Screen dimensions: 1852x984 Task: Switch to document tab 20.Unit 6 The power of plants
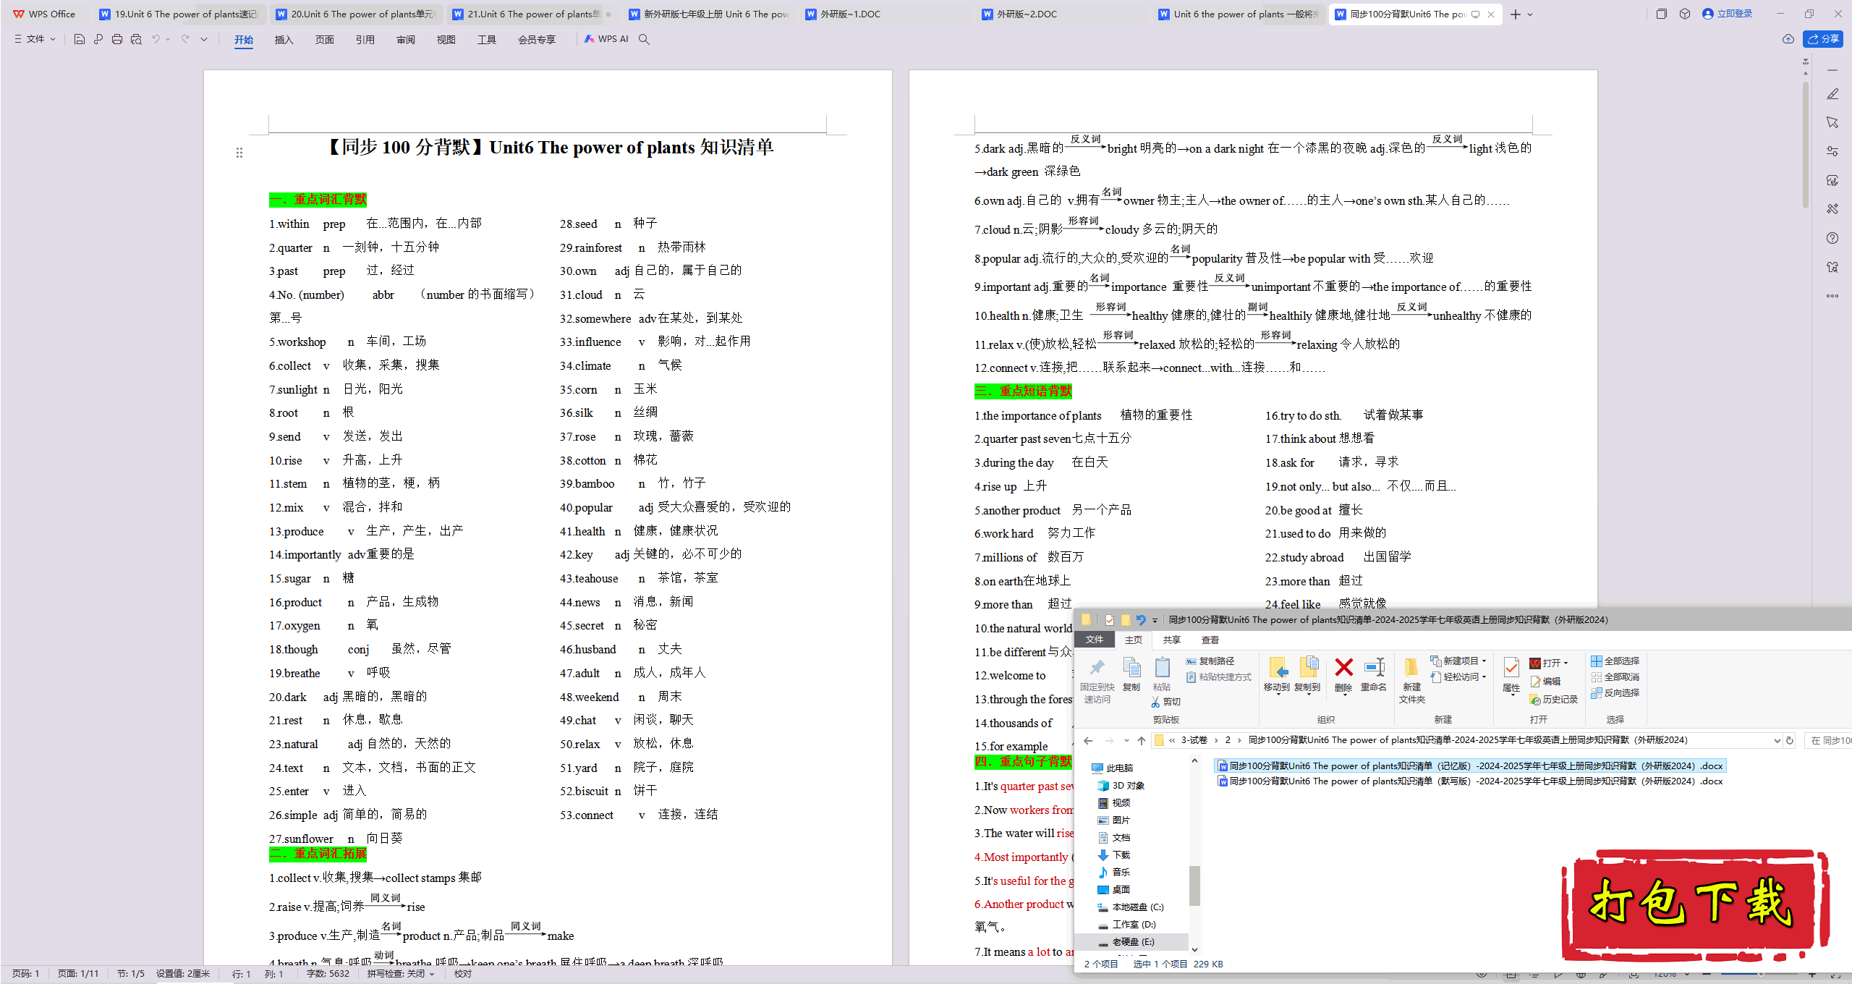point(356,14)
